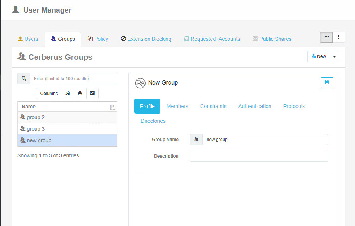
Task: Click the export as image icon
Action: [x=92, y=94]
